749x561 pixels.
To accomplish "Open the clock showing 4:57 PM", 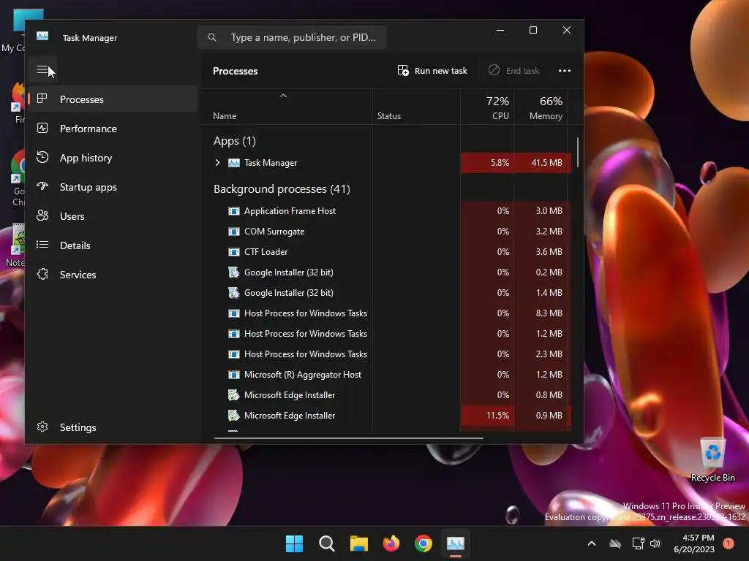I will [x=693, y=543].
